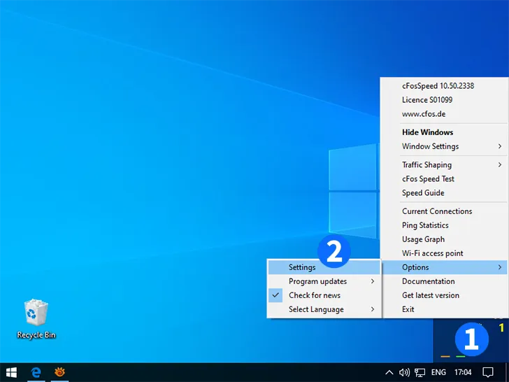Open Documentation from the menu
Screen dimensions: 509x382
445,281
